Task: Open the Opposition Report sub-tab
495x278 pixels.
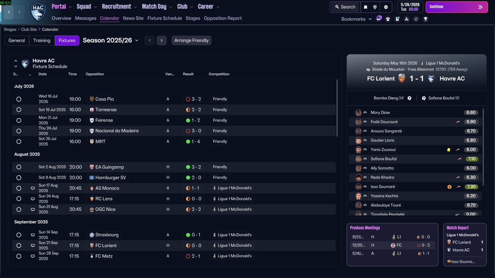Action: (223, 18)
